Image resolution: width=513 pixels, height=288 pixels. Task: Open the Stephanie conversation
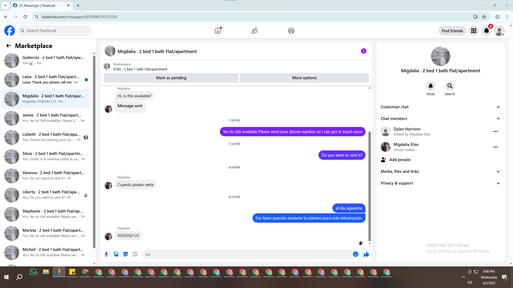(x=46, y=214)
